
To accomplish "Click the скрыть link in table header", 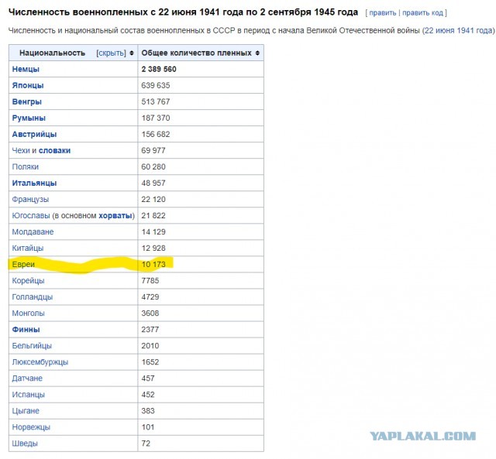I will [111, 53].
